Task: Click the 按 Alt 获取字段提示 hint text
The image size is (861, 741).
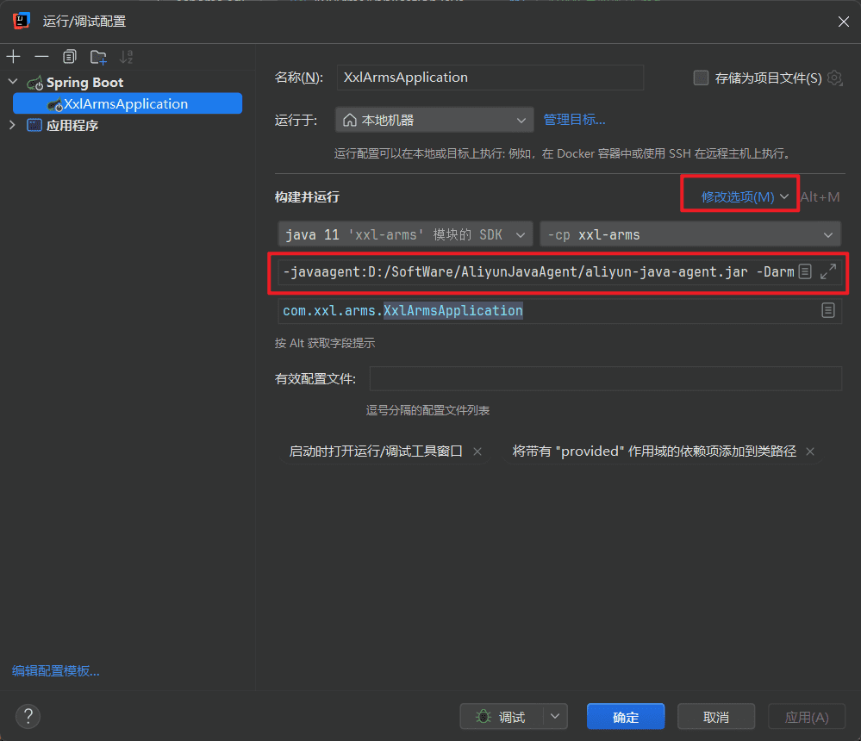Action: click(x=325, y=343)
